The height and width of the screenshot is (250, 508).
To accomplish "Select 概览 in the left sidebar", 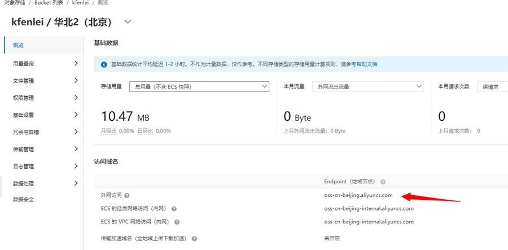I will (x=19, y=45).
